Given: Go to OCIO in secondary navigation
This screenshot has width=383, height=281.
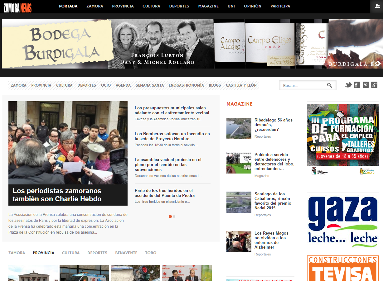Looking at the screenshot, I should tap(106, 85).
